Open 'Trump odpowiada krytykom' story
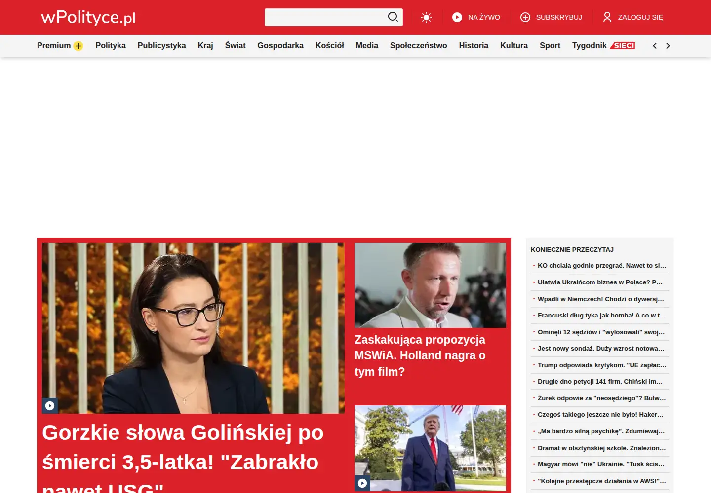 click(x=602, y=365)
